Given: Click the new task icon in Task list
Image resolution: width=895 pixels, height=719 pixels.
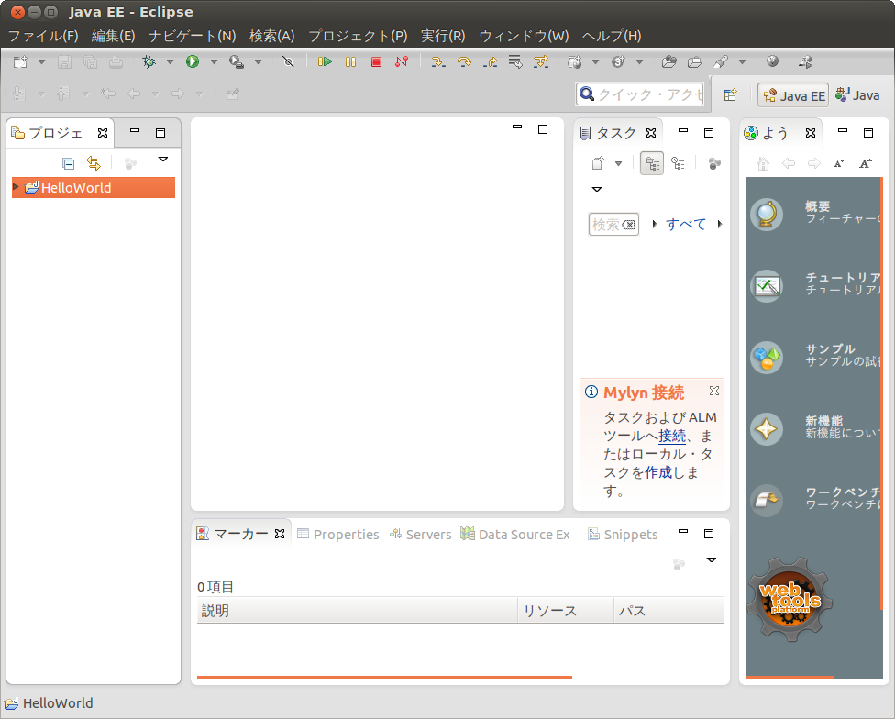Looking at the screenshot, I should (x=598, y=164).
